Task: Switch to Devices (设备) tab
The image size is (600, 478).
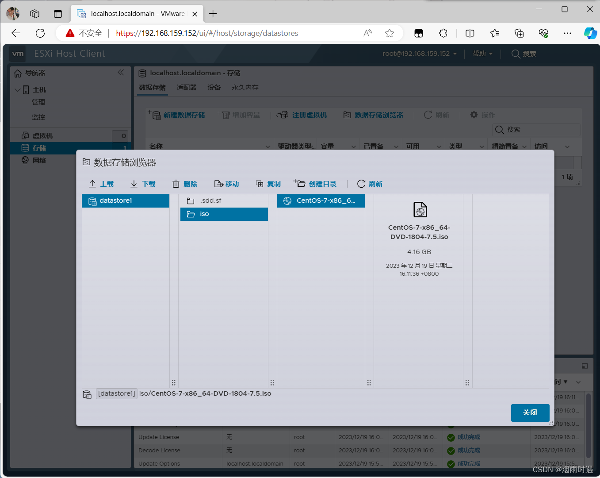Action: [214, 88]
